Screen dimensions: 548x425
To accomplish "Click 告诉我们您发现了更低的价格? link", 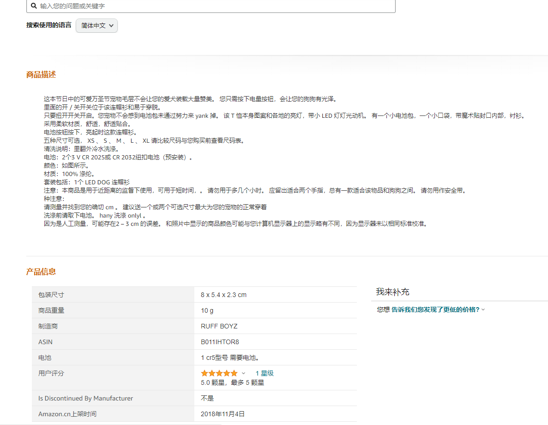I will click(435, 310).
